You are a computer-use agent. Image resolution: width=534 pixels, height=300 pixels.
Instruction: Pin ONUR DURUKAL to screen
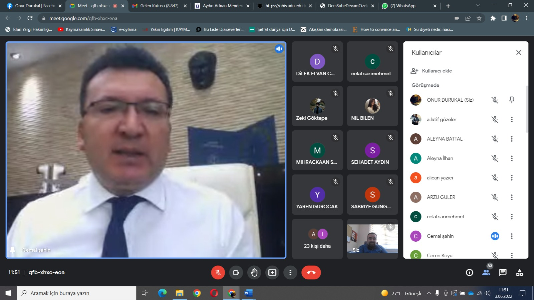512,100
